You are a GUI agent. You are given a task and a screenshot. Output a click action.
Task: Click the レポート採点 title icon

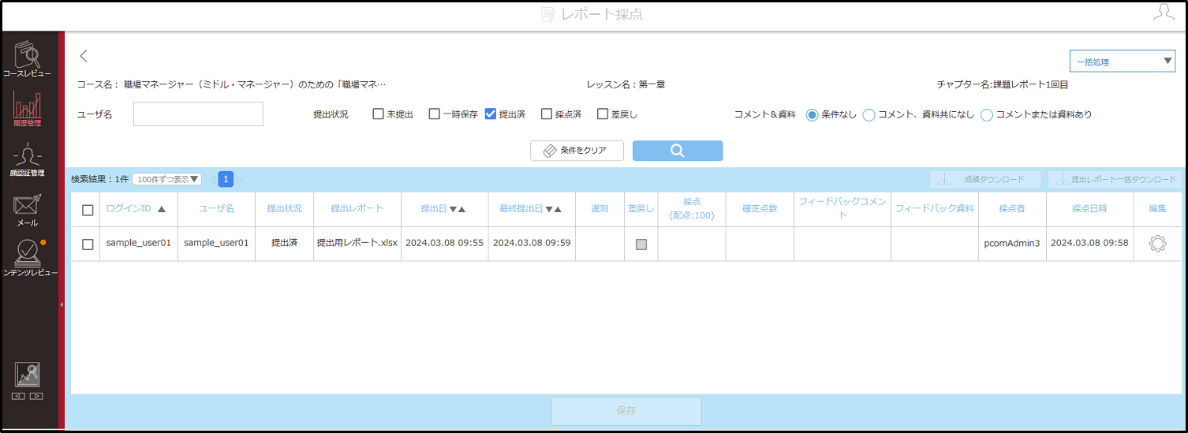coord(548,15)
